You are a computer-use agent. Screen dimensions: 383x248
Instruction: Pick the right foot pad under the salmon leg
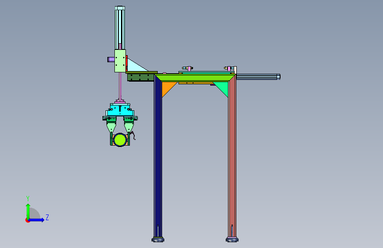(232, 240)
